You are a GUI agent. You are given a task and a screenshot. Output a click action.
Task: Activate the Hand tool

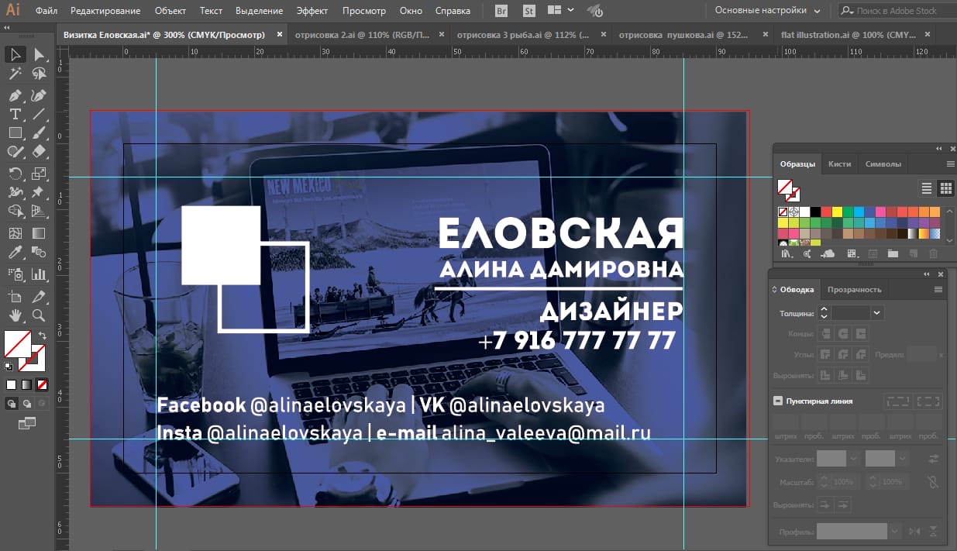(15, 315)
